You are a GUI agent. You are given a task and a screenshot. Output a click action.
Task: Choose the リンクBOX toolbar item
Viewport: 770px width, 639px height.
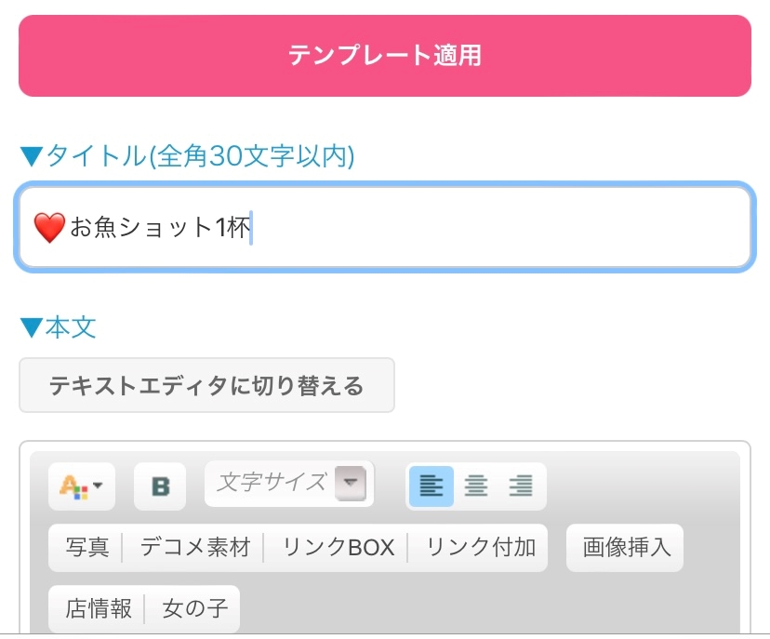339,548
